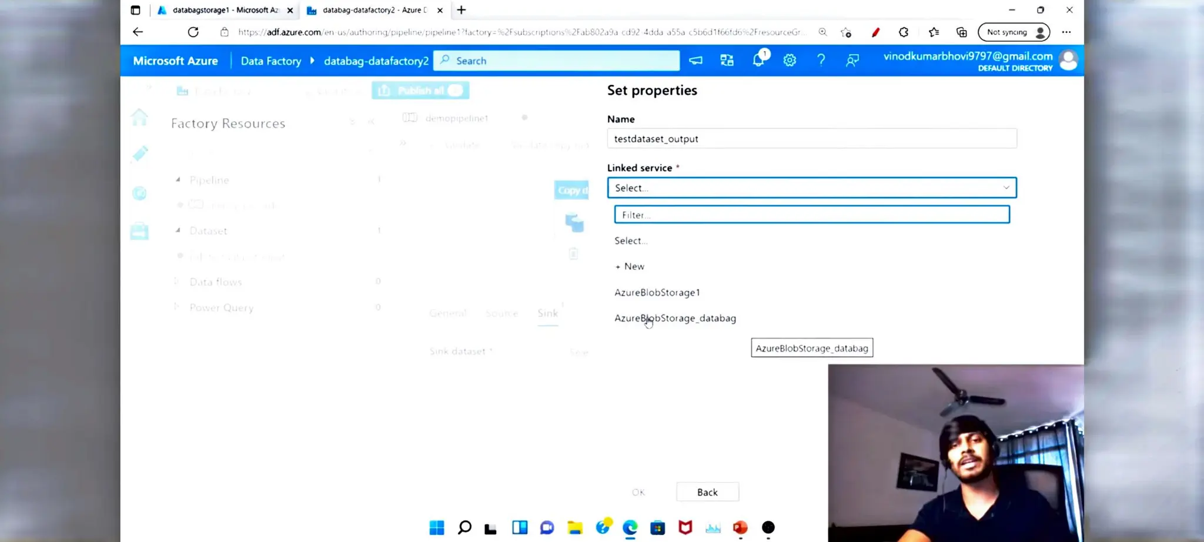This screenshot has height=542, width=1204.
Task: Reload the page with the refresh icon
Action: pos(193,32)
